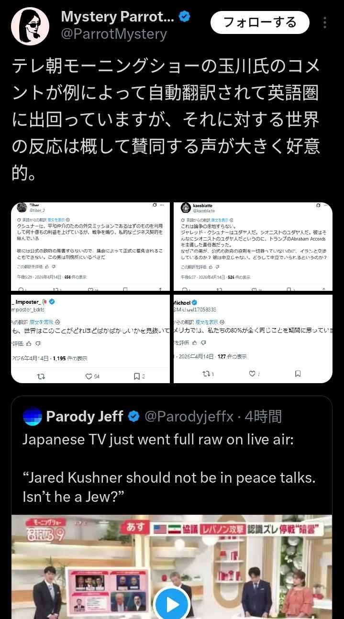Open kaosblatte tweet screenshot image
Viewport: 344px width, 619px height.
253,246
